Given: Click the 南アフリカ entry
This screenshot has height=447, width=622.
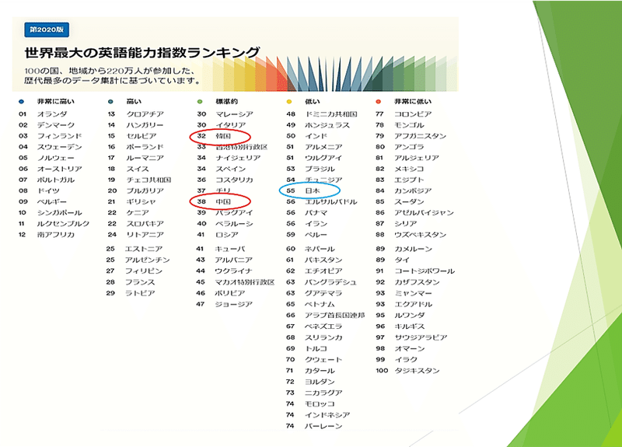Looking at the screenshot, I should point(55,235).
